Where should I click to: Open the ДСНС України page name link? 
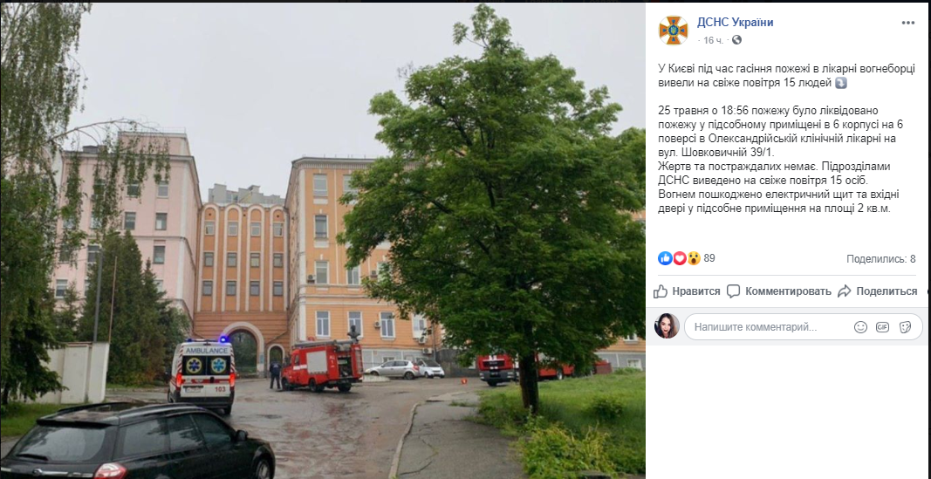pos(735,23)
